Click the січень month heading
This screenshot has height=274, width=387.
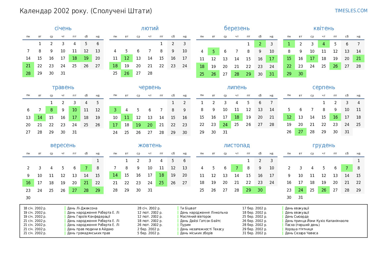[63, 28]
